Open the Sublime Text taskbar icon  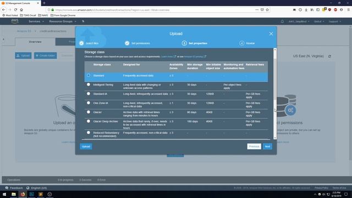coord(41,194)
